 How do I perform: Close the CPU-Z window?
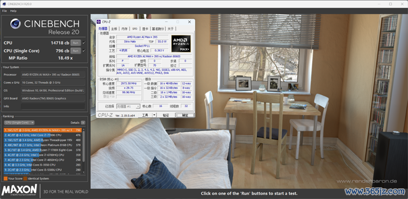[189, 22]
